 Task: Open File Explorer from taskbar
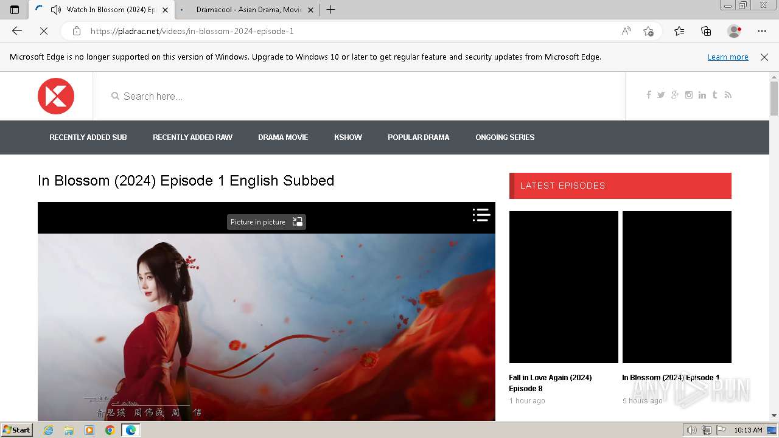(x=69, y=430)
